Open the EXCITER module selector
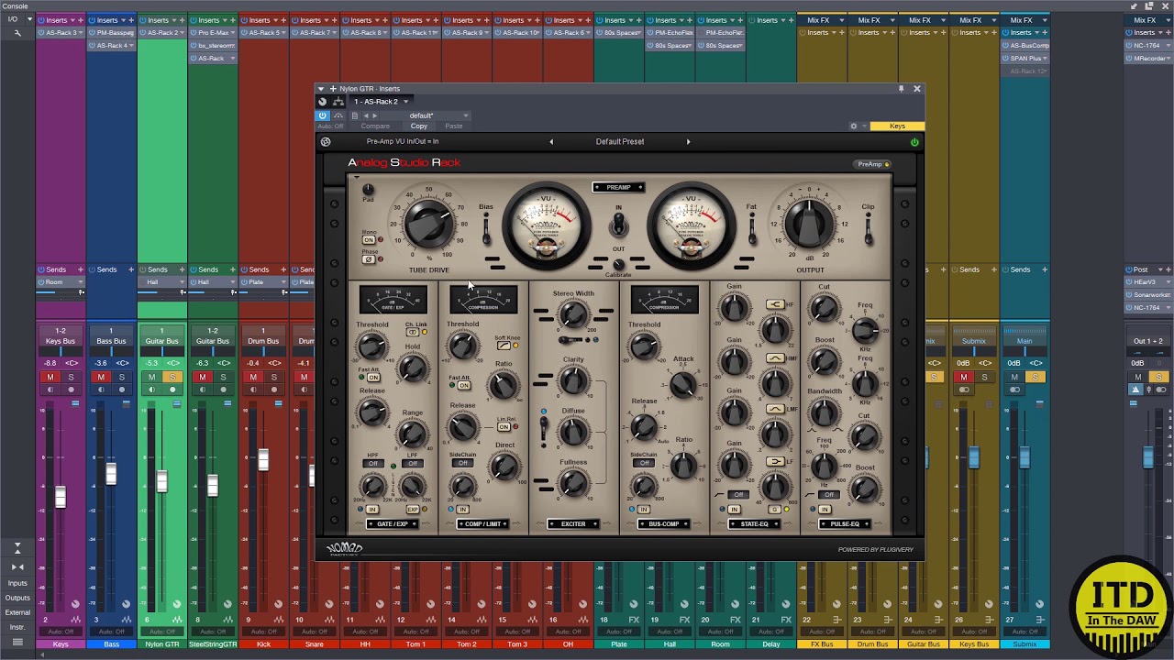 coord(573,524)
